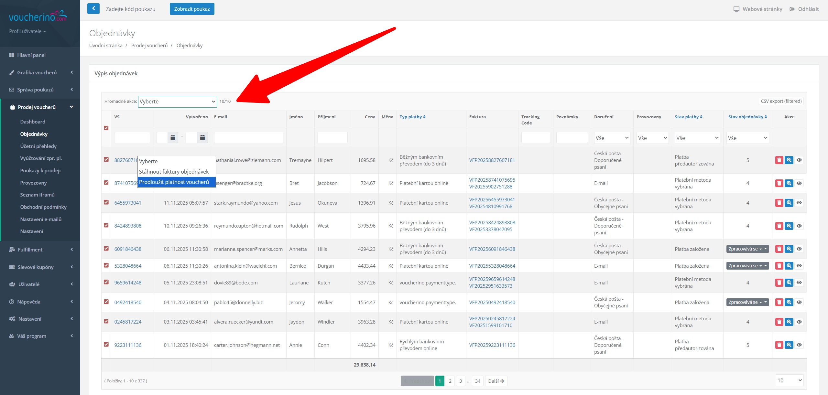The image size is (828, 395).
Task: Open end date calendar picker in the Vytvořeno filter
Action: pyautogui.click(x=202, y=138)
